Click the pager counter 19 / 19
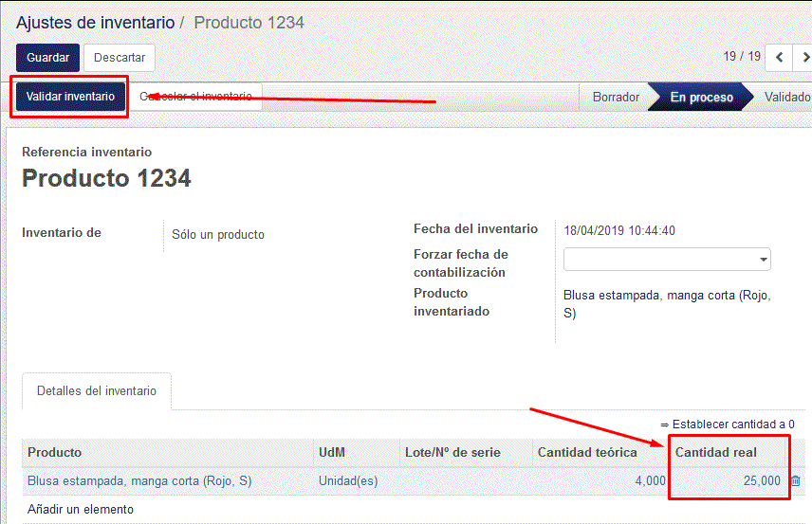Screen dimensions: 812x524 click(x=742, y=57)
